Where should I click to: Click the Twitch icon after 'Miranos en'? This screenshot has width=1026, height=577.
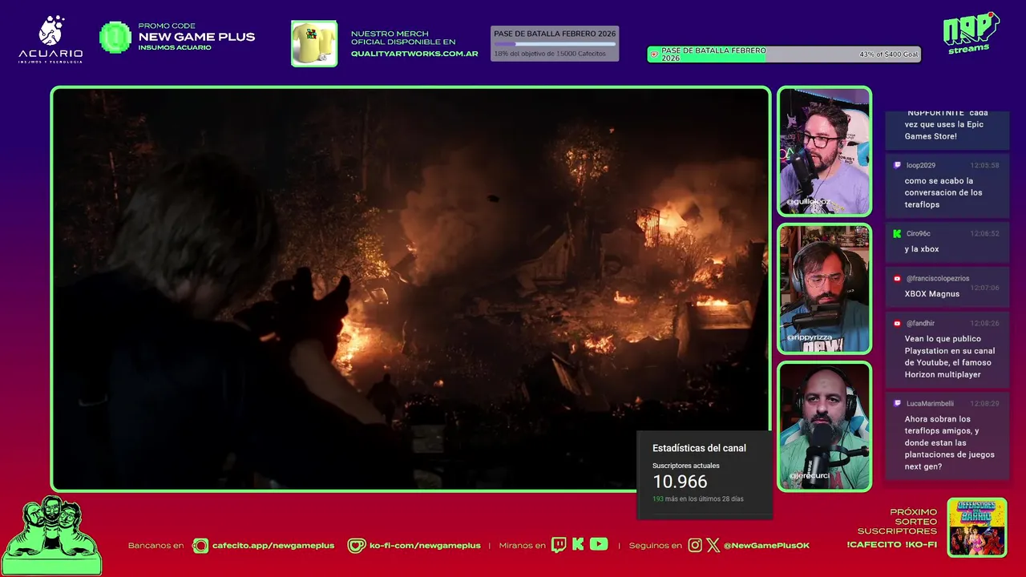pyautogui.click(x=558, y=545)
